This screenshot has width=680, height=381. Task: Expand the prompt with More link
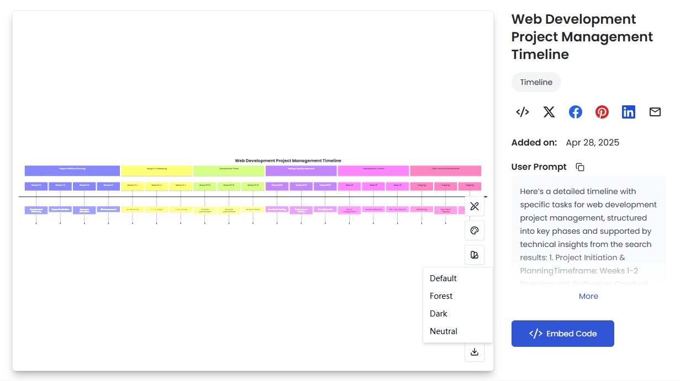[x=588, y=296]
